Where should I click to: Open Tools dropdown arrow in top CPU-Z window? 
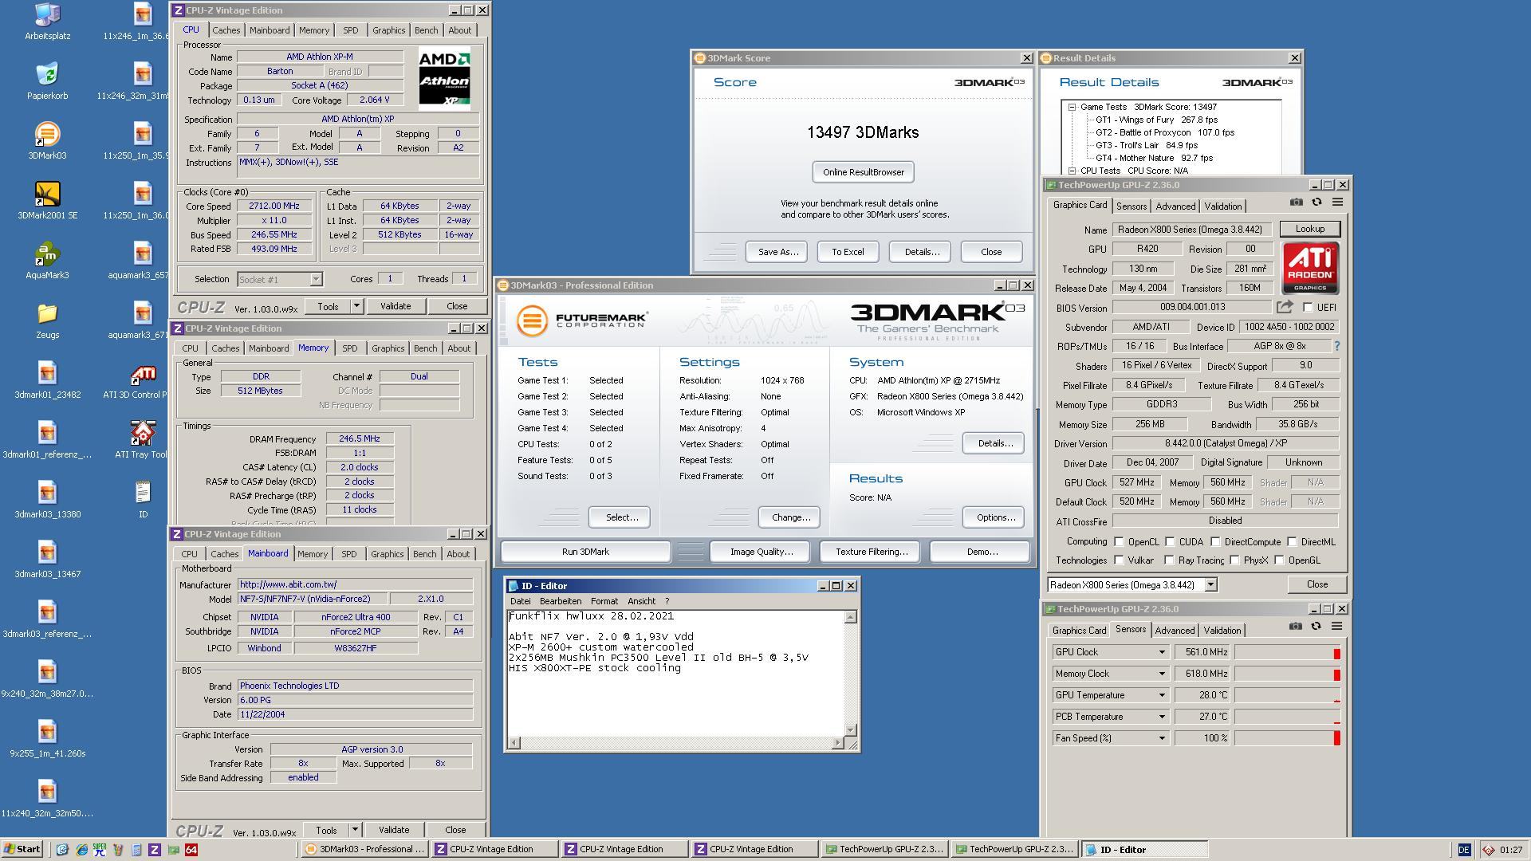tap(356, 306)
